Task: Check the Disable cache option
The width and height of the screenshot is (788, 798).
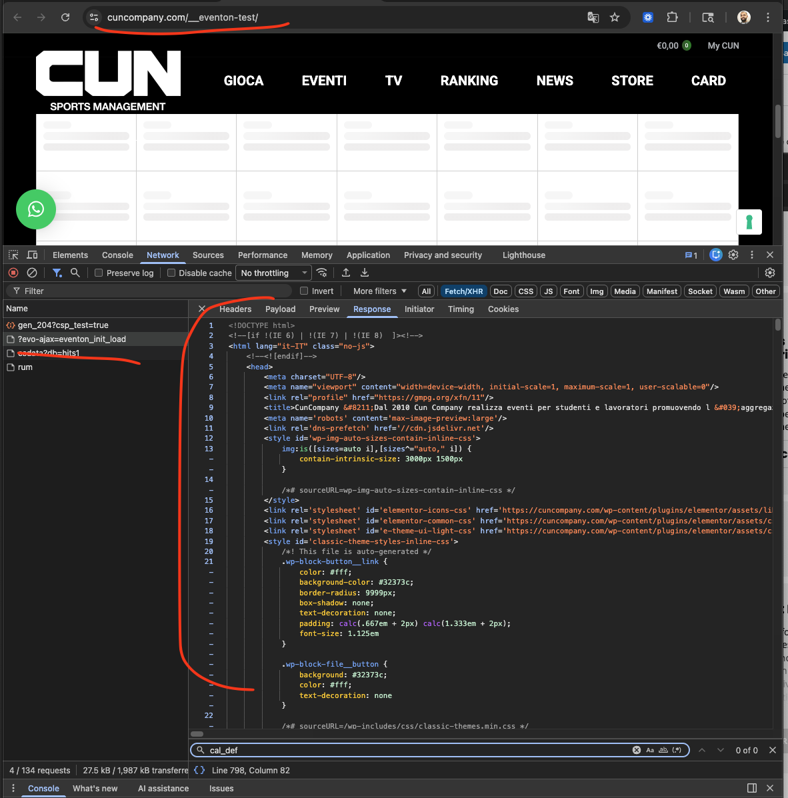Action: tap(171, 273)
